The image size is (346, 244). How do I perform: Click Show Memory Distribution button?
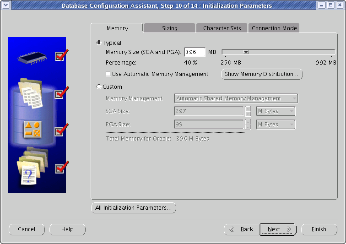tap(262, 74)
